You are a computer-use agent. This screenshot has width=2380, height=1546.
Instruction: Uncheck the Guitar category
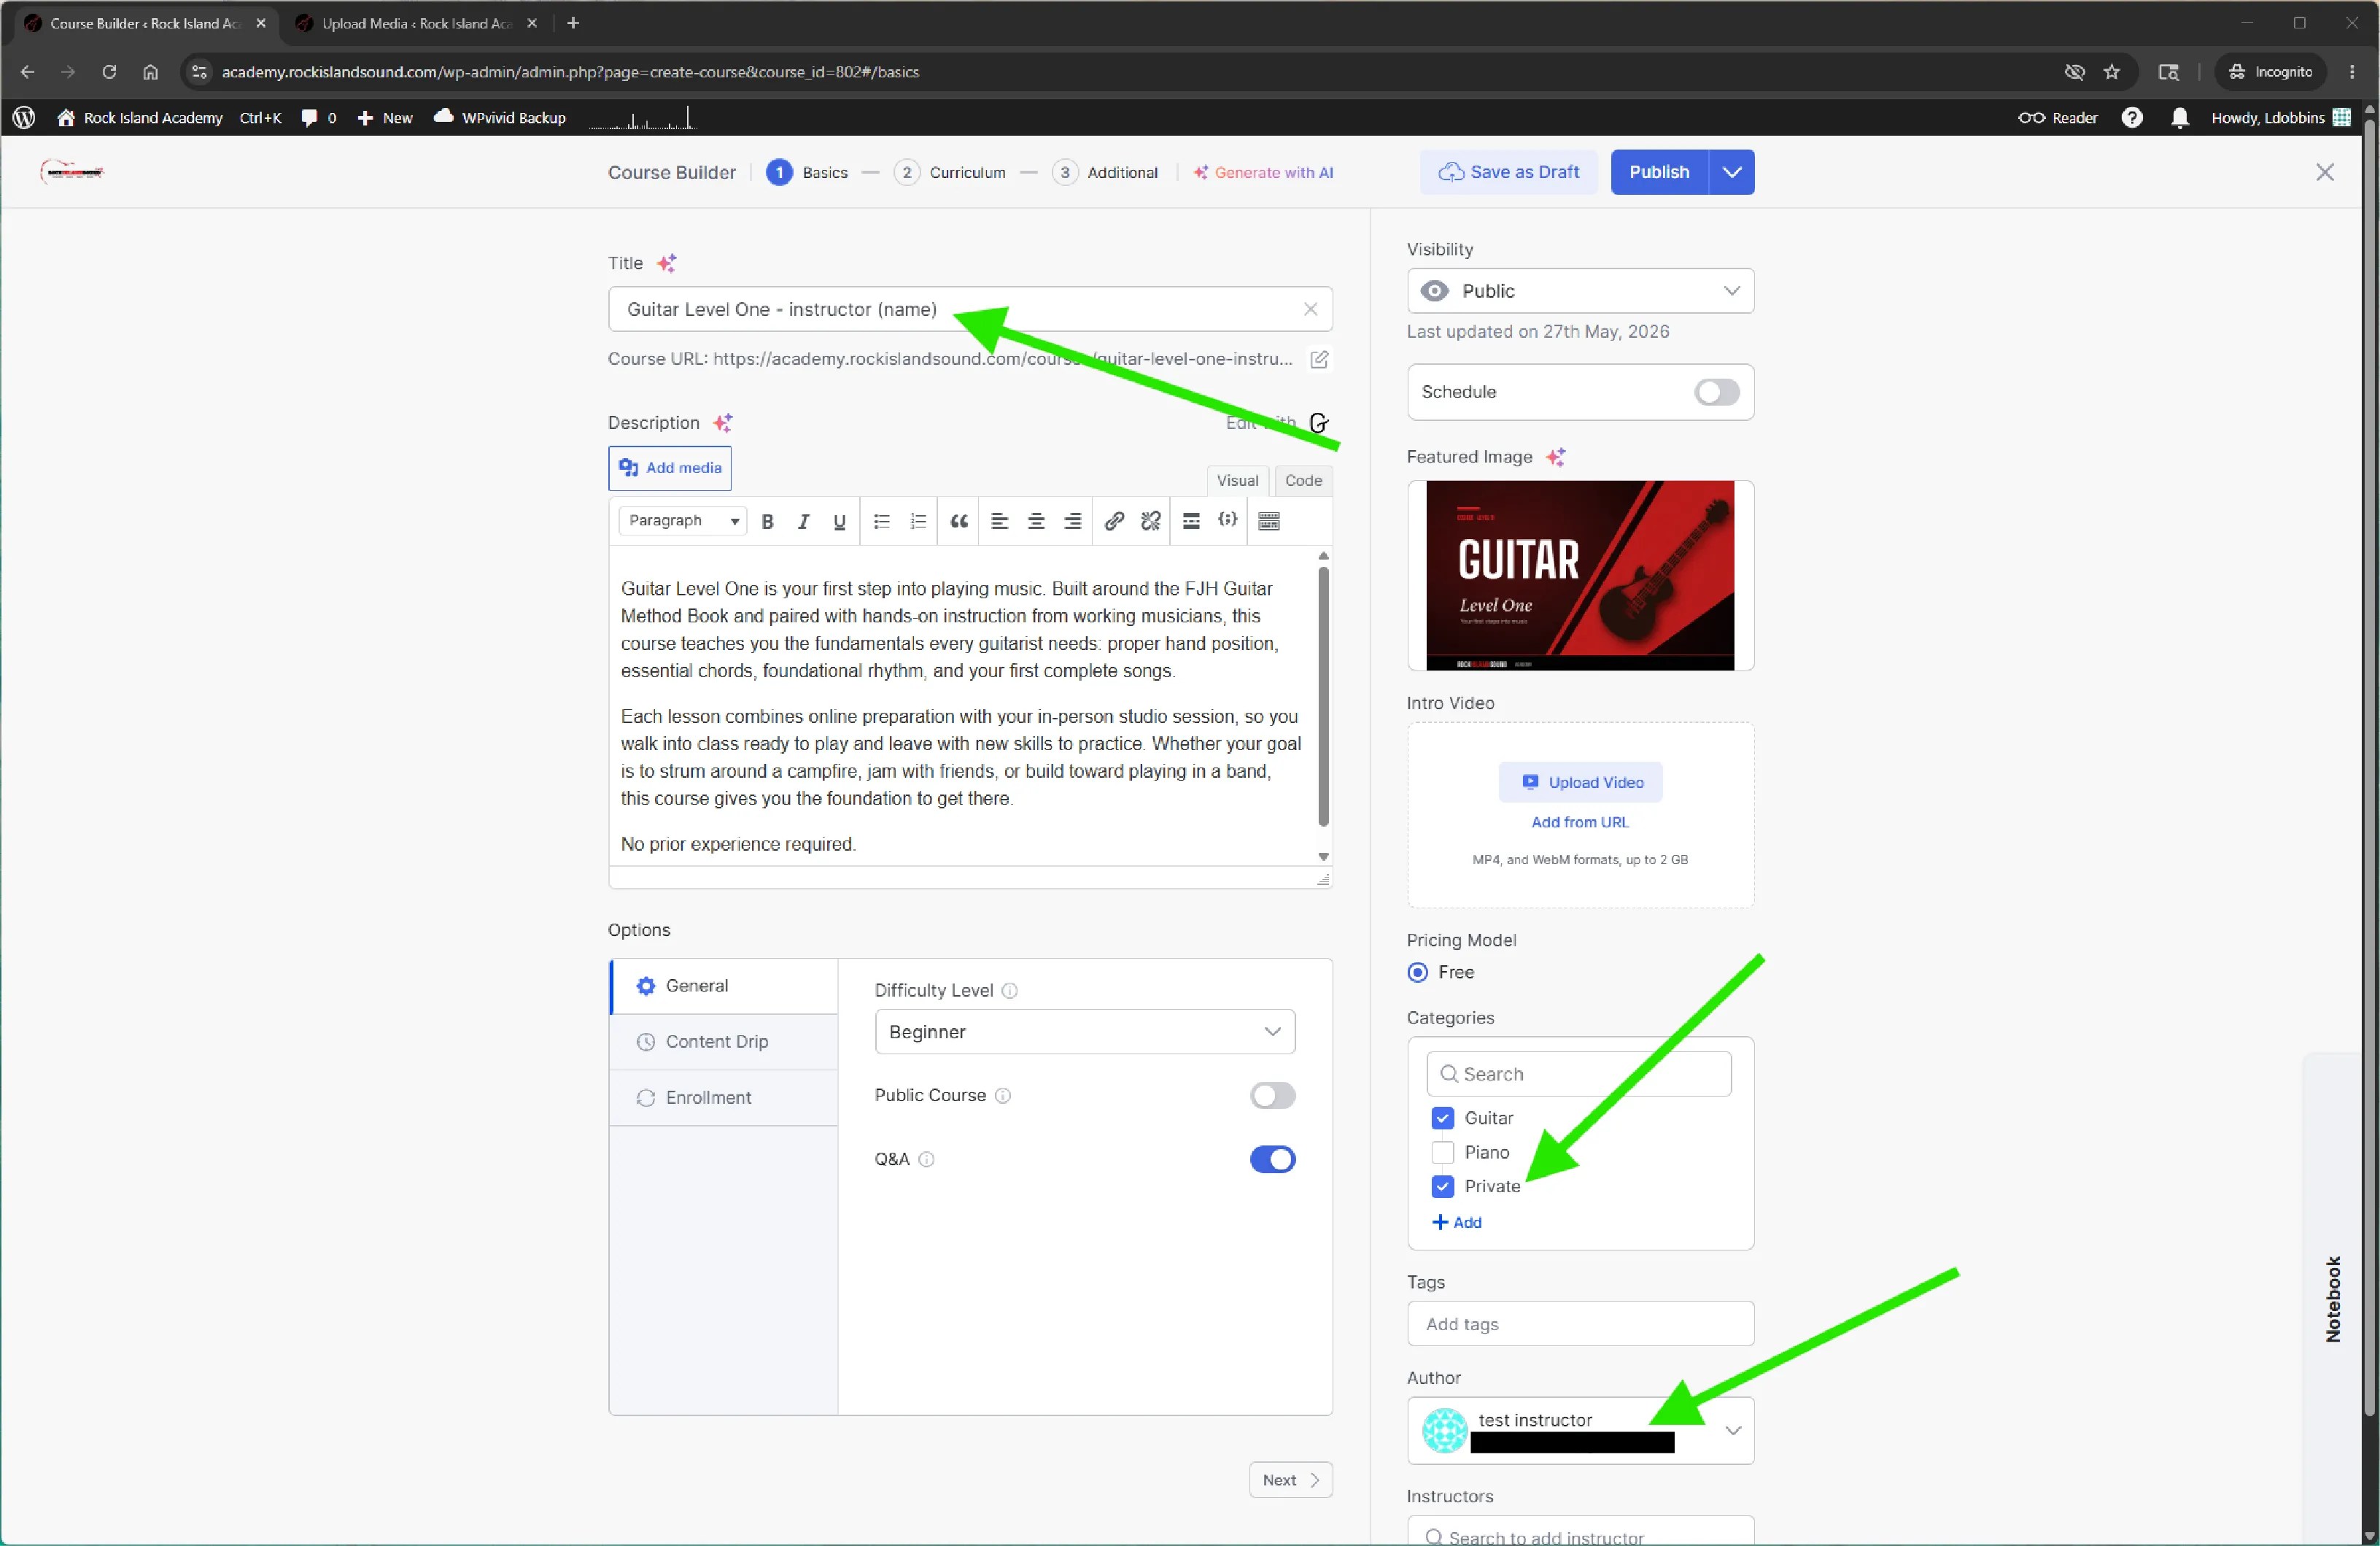(x=1442, y=1118)
